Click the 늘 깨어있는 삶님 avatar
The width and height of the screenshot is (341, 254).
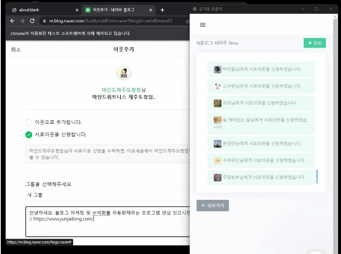217,120
